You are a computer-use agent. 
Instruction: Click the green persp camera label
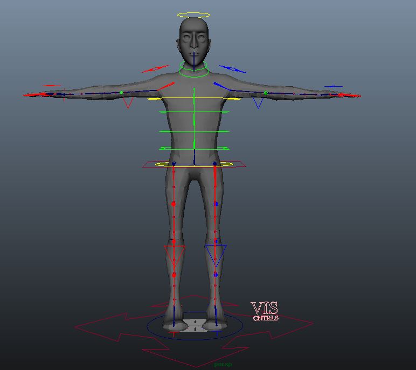point(223,365)
